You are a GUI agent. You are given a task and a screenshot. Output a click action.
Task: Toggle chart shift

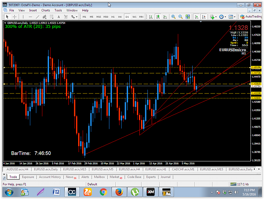pyautogui.click(x=204, y=16)
